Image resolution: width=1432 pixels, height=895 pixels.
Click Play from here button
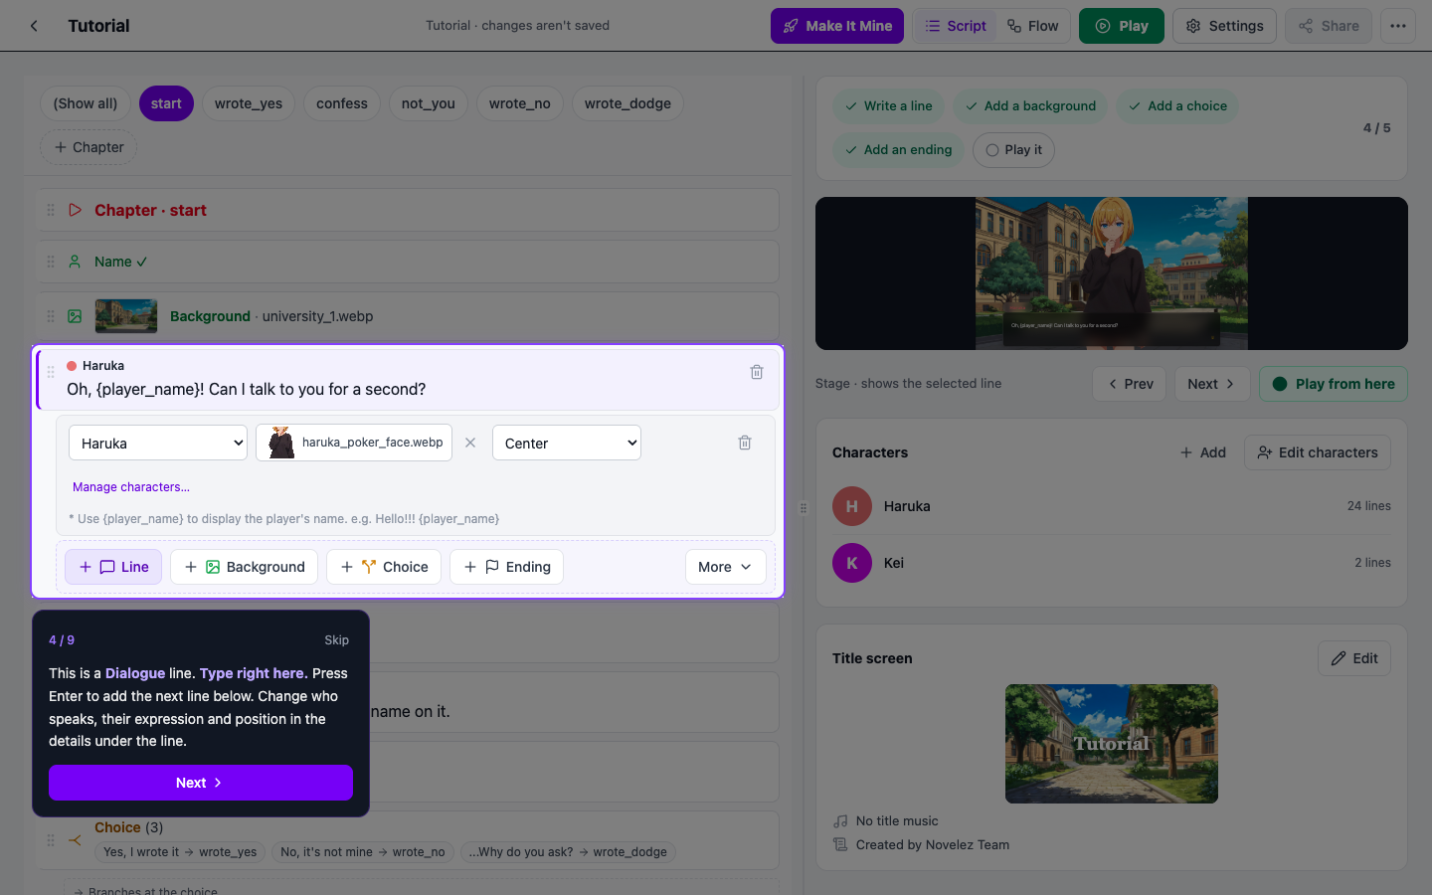click(1334, 384)
